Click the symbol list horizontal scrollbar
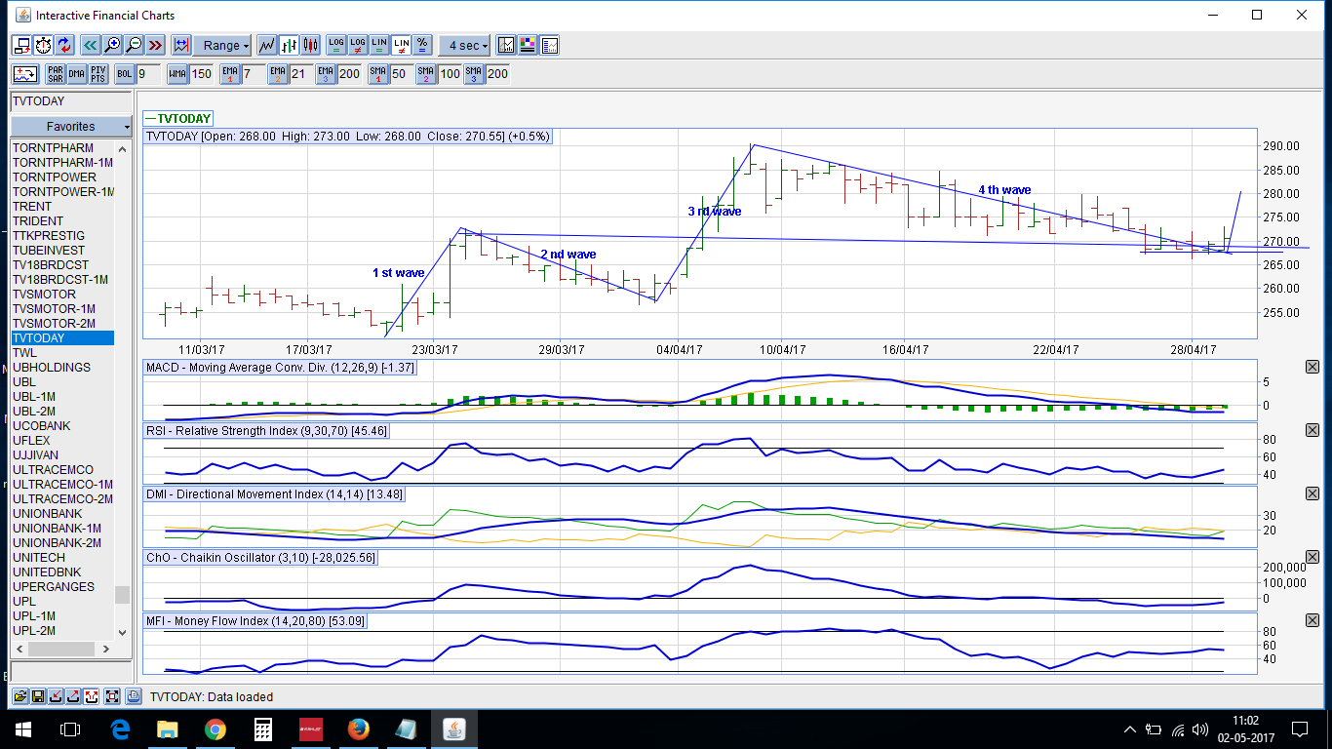The height and width of the screenshot is (749, 1332). pyautogui.click(x=62, y=649)
